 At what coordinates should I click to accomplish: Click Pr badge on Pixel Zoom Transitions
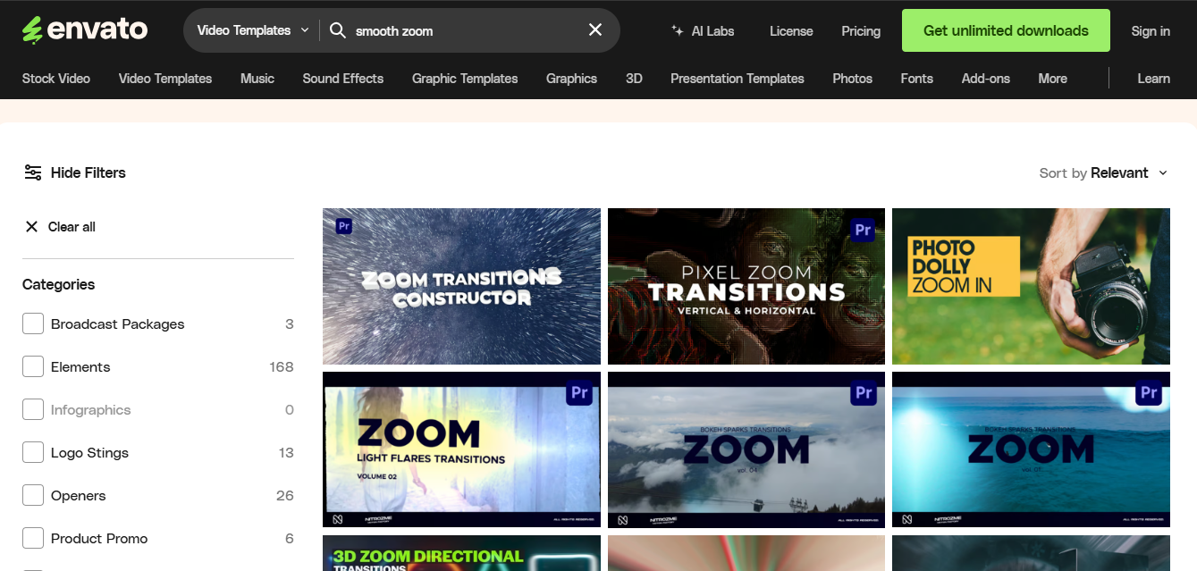[863, 230]
